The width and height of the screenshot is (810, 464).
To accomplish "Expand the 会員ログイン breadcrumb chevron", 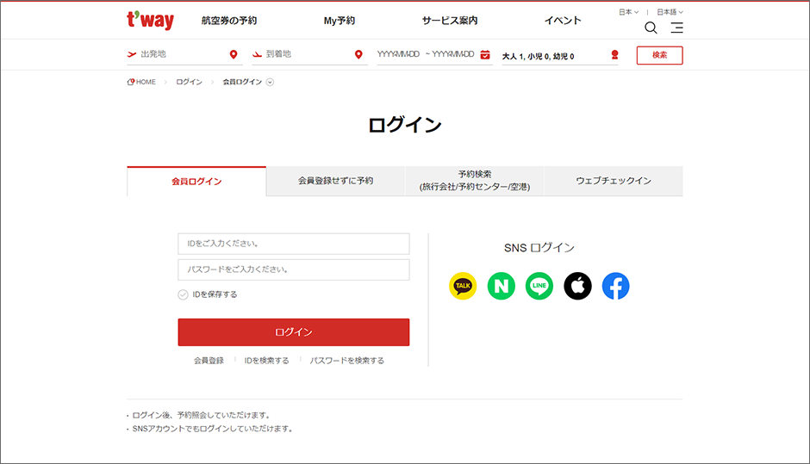I will click(x=270, y=83).
